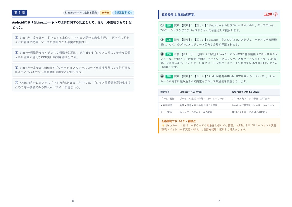Click the 物理・仮想メモリの割り当てと保護 cell

tap(198, 105)
